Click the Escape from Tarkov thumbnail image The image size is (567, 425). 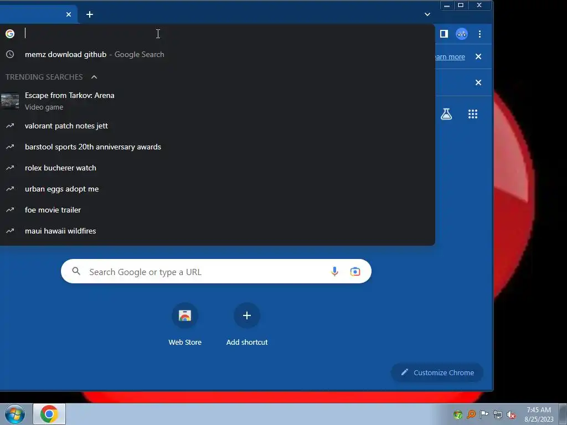click(10, 101)
